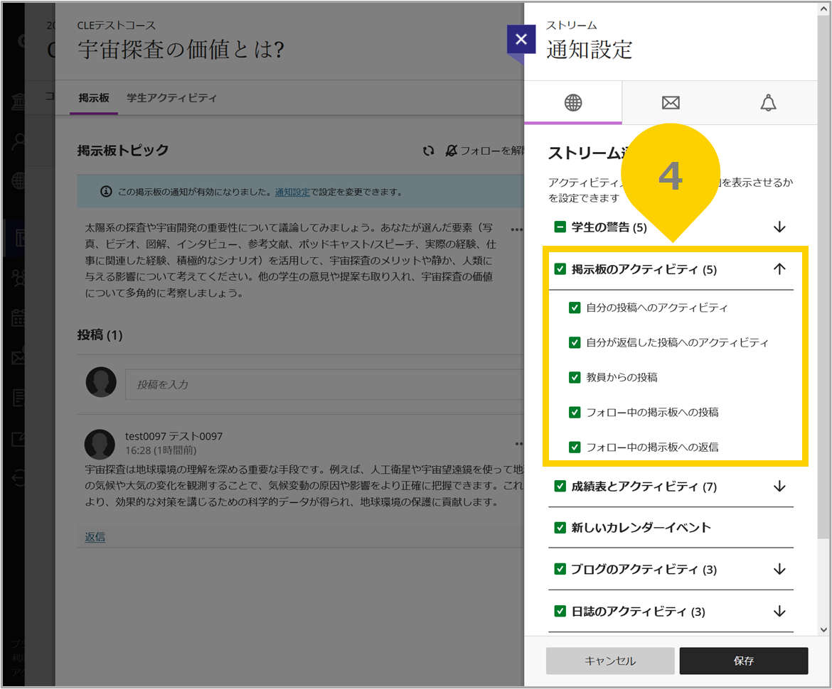832x689 pixels.
Task: Uncheck フォロー中の掲示板への返信
Action: click(574, 447)
